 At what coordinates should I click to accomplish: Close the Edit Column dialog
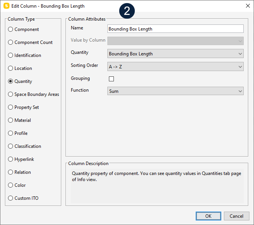click(x=248, y=6)
